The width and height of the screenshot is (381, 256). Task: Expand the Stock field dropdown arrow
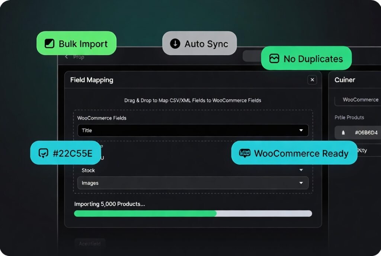pos(301,170)
